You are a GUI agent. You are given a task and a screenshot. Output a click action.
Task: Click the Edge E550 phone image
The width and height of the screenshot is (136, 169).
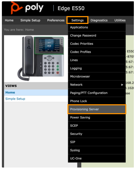[41, 58]
